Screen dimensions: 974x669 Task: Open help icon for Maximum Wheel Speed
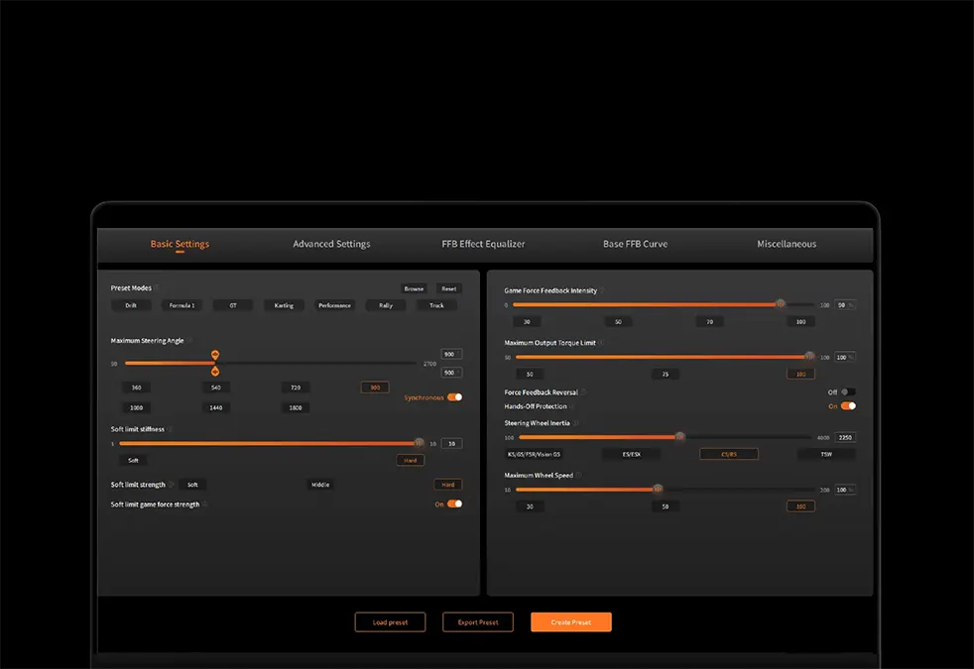[x=578, y=476]
